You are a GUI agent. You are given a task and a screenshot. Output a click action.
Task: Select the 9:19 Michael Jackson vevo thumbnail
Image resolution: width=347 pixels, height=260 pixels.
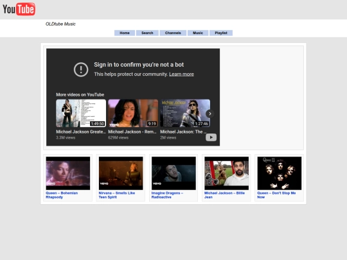[133, 113]
